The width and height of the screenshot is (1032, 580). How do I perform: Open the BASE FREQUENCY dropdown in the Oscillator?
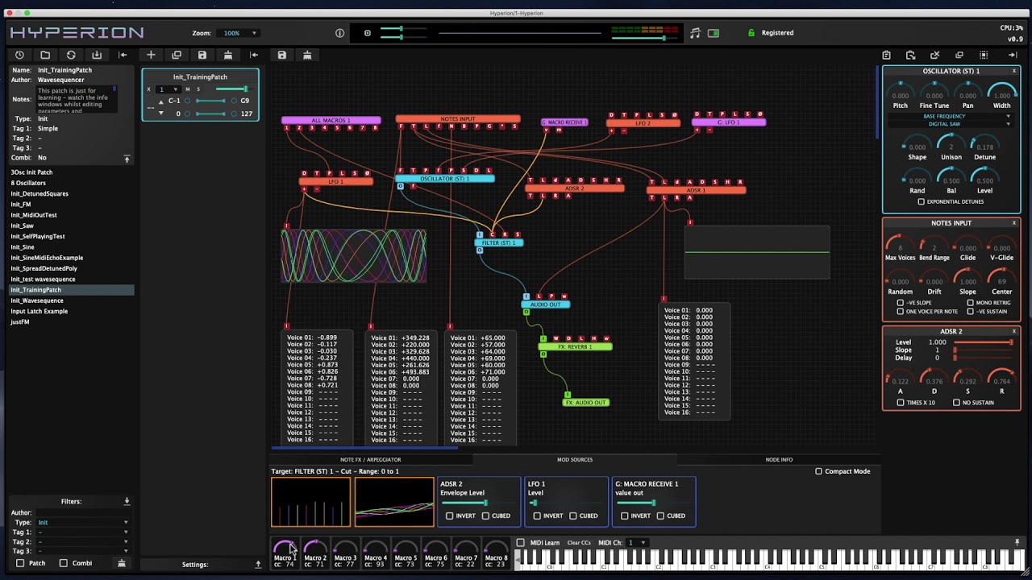(x=950, y=116)
